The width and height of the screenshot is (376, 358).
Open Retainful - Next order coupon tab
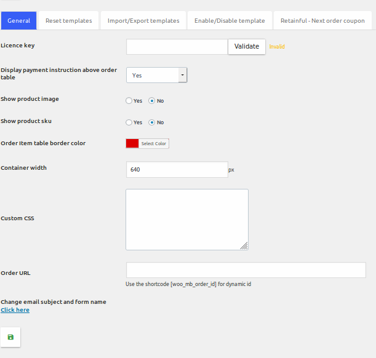(x=322, y=21)
